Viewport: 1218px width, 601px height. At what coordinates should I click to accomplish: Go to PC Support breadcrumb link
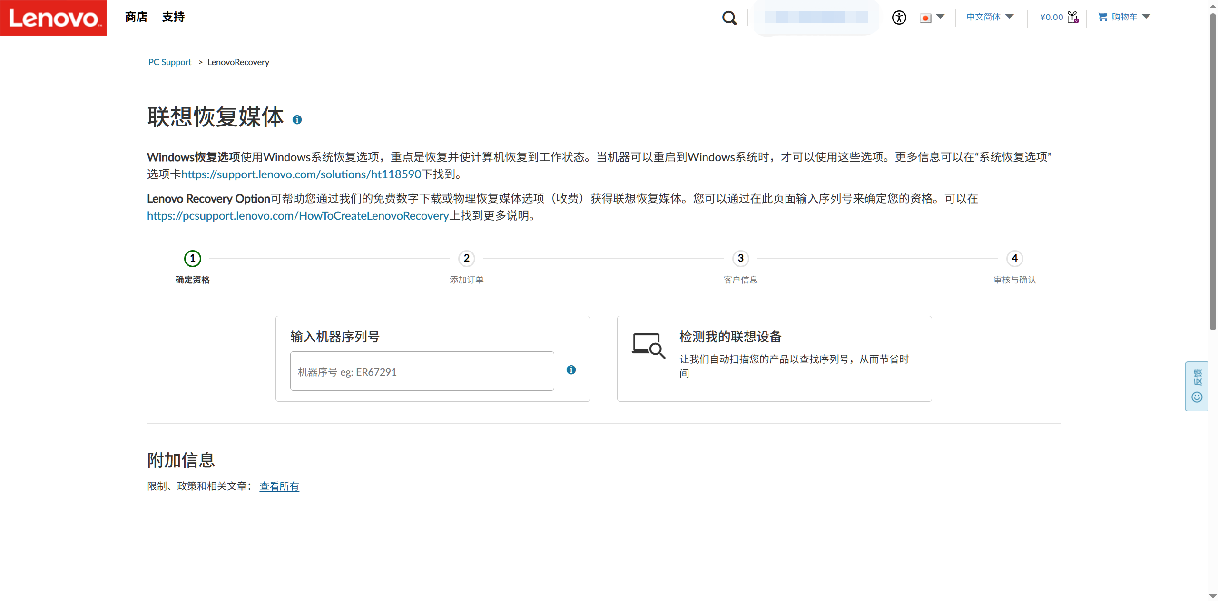(x=169, y=62)
